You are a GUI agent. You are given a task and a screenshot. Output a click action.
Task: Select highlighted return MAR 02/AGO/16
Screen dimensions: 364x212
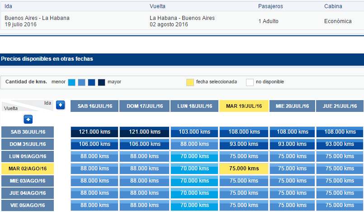(x=28, y=169)
